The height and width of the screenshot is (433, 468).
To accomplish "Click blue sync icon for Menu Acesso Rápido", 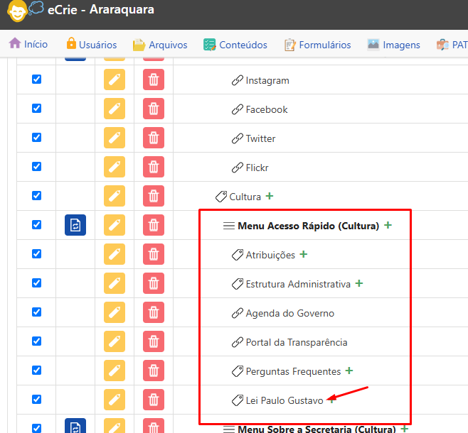I will tap(75, 226).
